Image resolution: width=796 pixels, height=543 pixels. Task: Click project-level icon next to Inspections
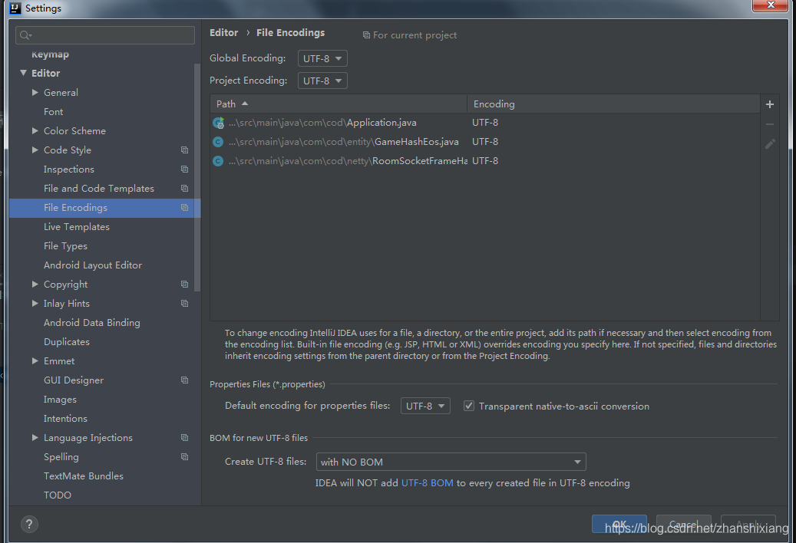[x=184, y=169]
